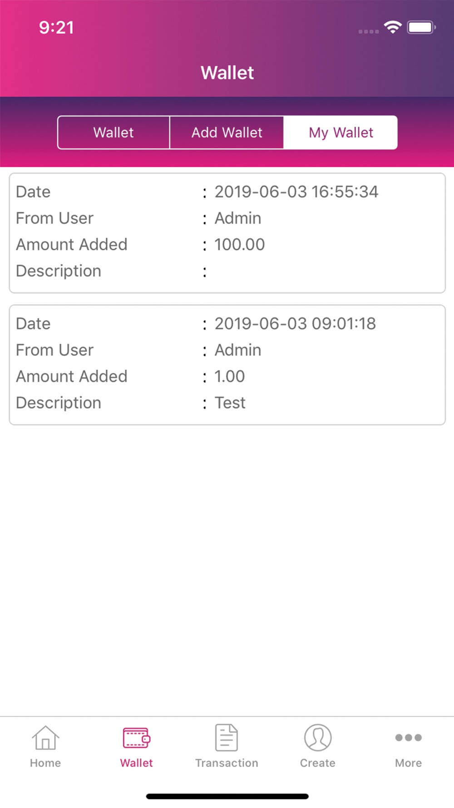Tap the Test description text
The height and width of the screenshot is (808, 454).
tap(230, 403)
